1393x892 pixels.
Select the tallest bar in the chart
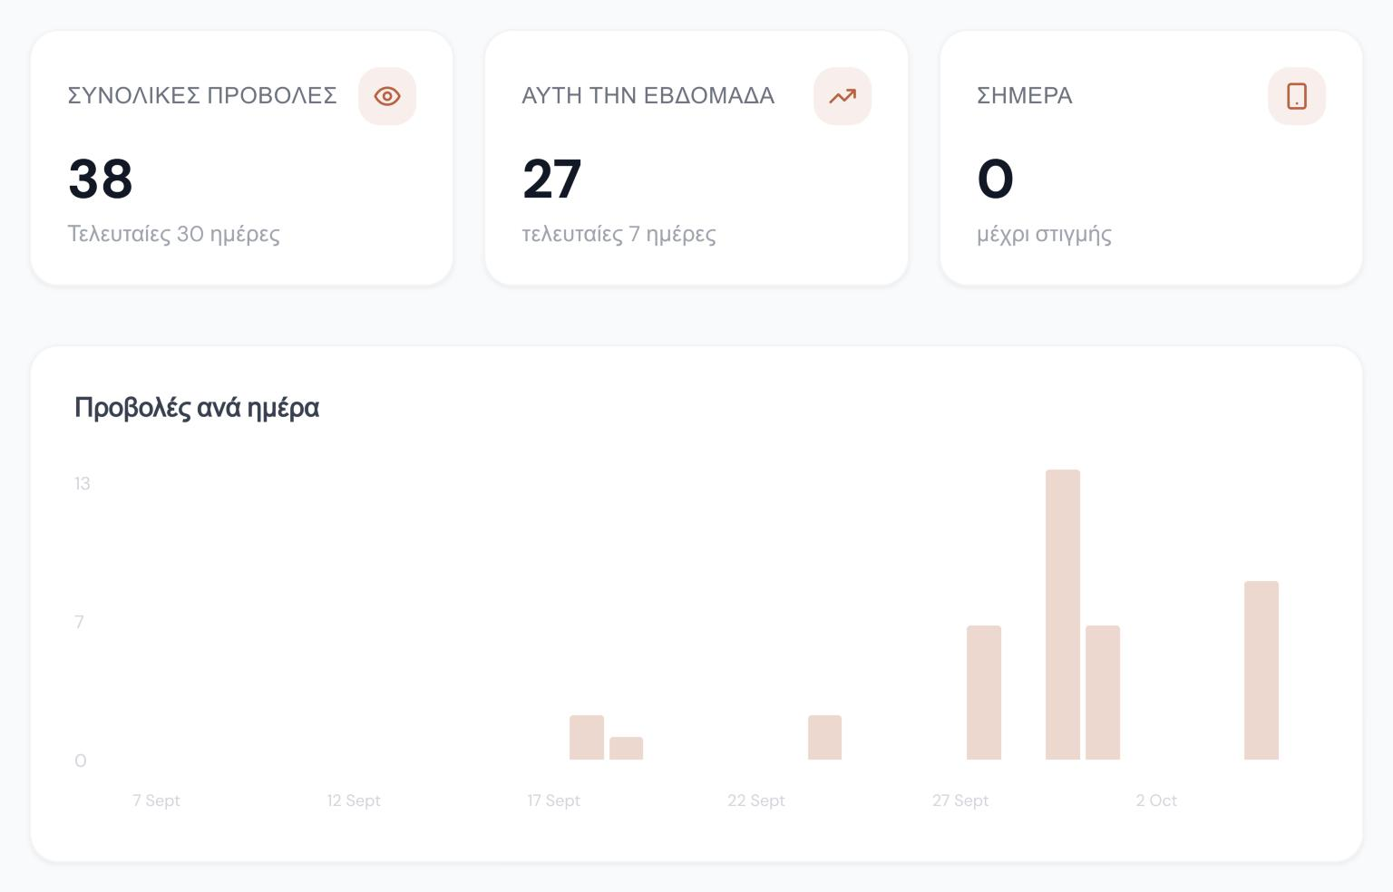pos(1063,615)
